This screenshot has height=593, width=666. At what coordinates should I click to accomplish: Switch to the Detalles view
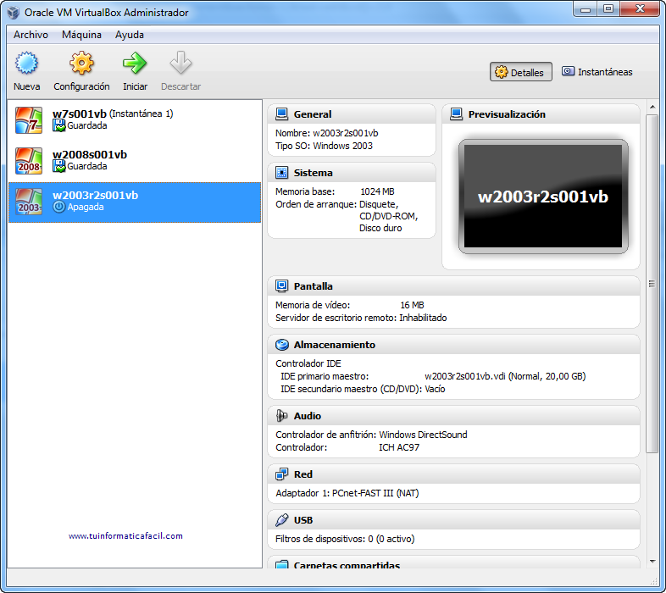tap(520, 73)
